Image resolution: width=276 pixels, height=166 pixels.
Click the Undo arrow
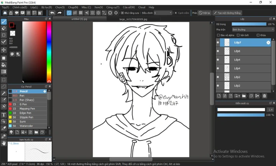tap(52, 13)
